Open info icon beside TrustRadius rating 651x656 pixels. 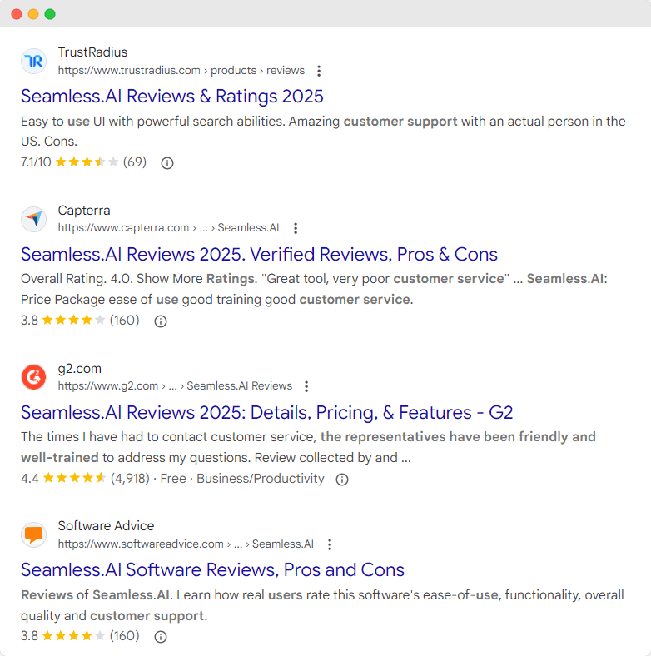(x=166, y=163)
